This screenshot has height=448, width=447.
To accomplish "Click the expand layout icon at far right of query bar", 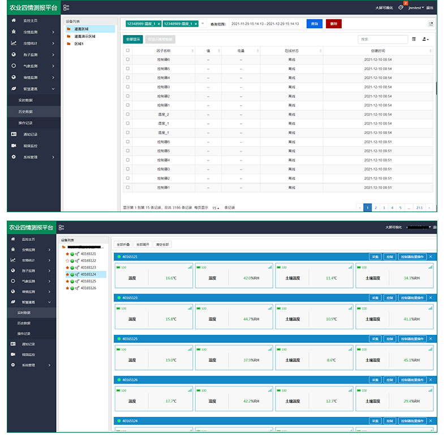I will pyautogui.click(x=431, y=24).
